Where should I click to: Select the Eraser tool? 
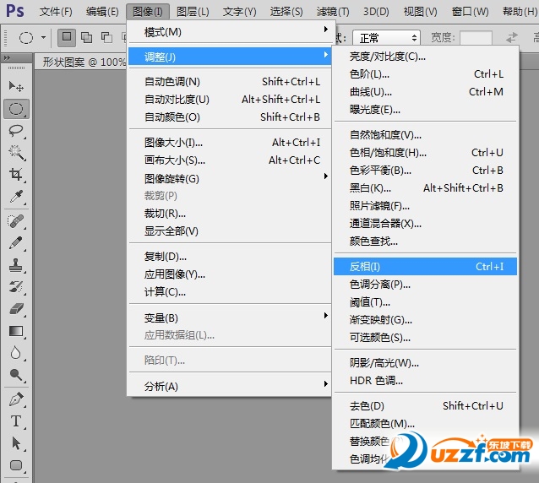point(16,309)
